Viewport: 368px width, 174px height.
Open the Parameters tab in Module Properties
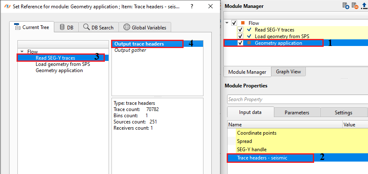[296, 112]
